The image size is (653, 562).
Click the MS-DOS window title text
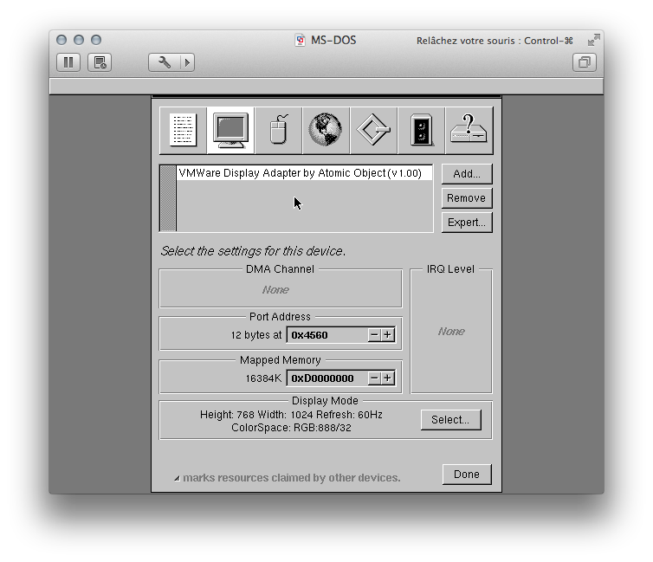(333, 41)
